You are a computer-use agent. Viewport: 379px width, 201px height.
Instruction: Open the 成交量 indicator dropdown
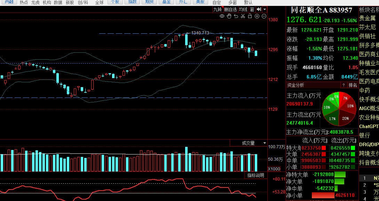click(x=264, y=143)
